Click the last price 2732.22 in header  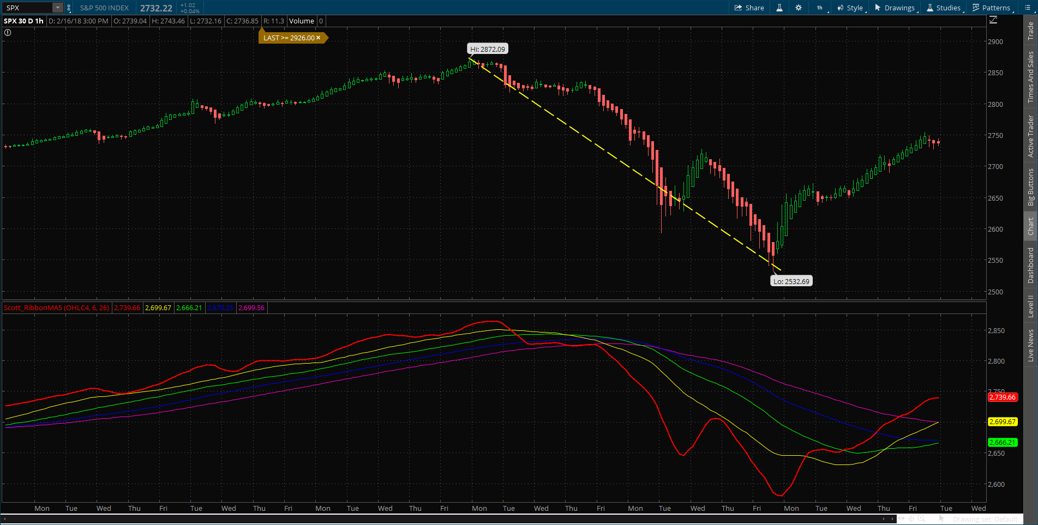point(156,8)
